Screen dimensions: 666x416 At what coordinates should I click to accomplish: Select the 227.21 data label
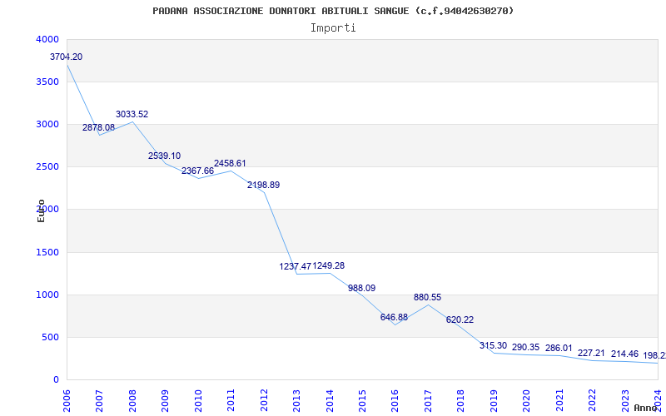click(591, 353)
